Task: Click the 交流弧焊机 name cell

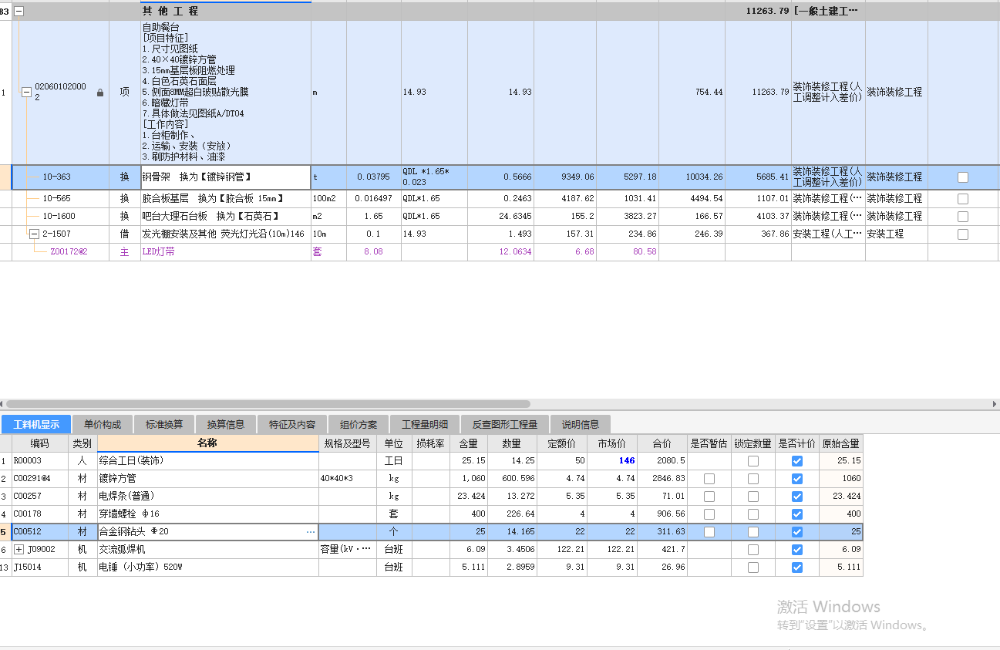Action: [x=208, y=550]
